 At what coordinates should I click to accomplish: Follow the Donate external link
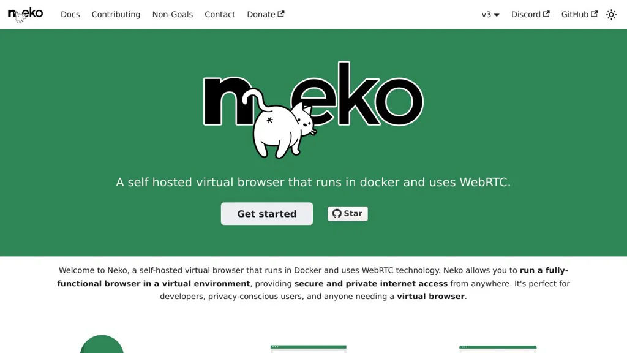[x=266, y=15]
